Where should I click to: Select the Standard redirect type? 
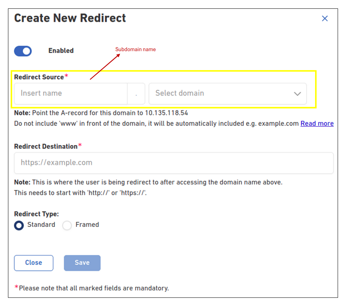[x=19, y=225]
